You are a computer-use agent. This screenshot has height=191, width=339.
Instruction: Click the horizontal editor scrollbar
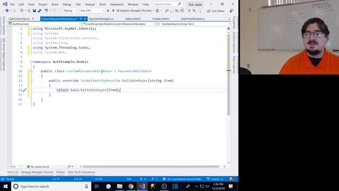click(x=150, y=167)
